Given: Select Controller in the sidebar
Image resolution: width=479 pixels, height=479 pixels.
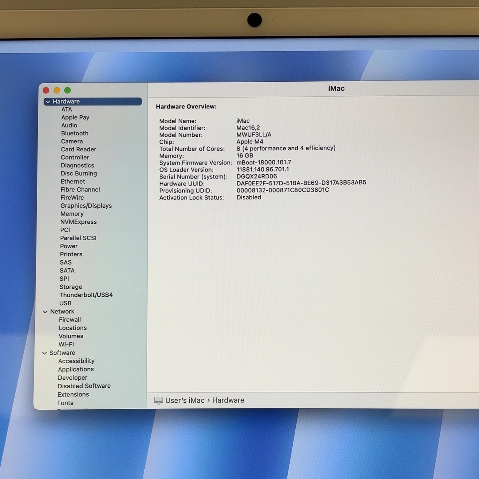Looking at the screenshot, I should [75, 157].
